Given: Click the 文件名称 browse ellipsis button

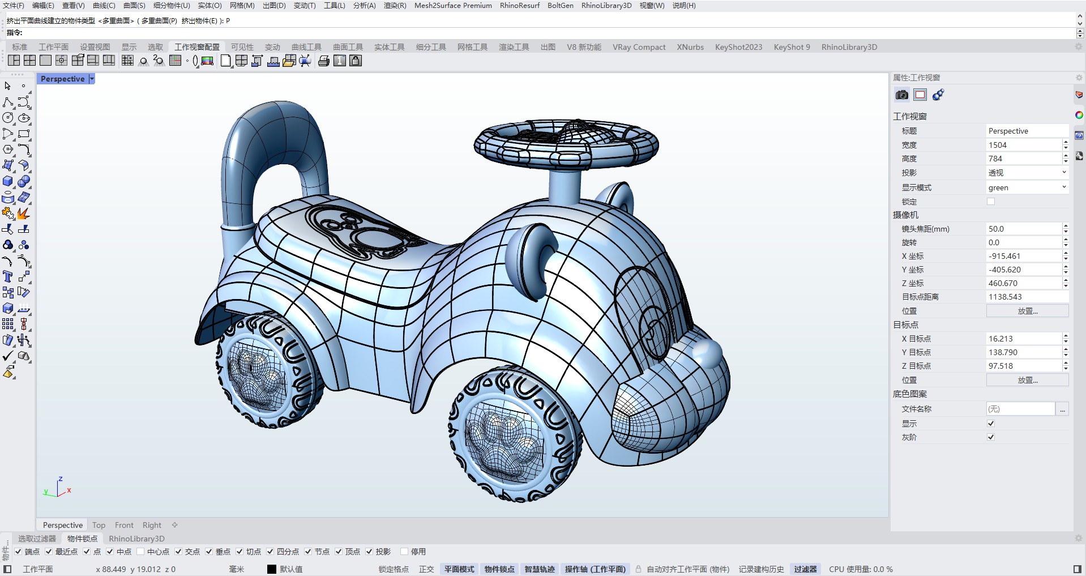Looking at the screenshot, I should (x=1063, y=409).
